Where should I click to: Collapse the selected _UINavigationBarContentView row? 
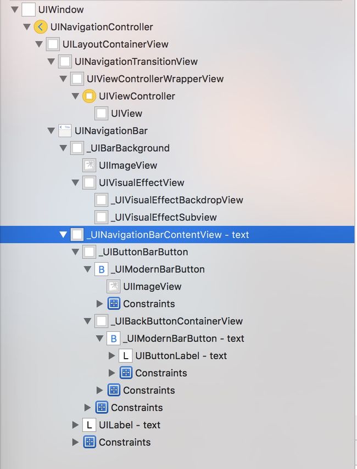click(63, 235)
